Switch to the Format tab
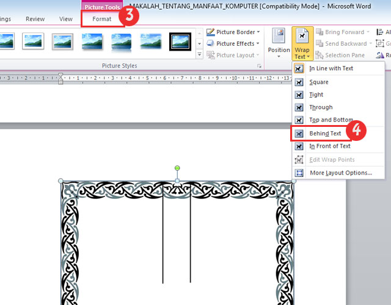Screen dimensions: 391x305 pos(102,19)
